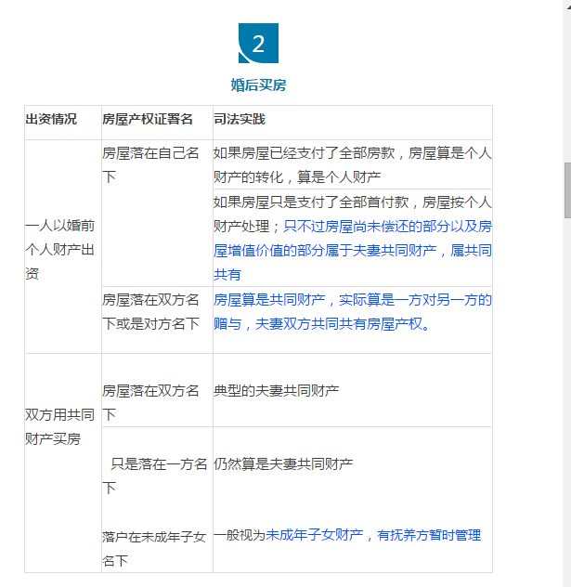The image size is (571, 587).
Task: Click the 婚后买房 section heading
Action: 258,85
